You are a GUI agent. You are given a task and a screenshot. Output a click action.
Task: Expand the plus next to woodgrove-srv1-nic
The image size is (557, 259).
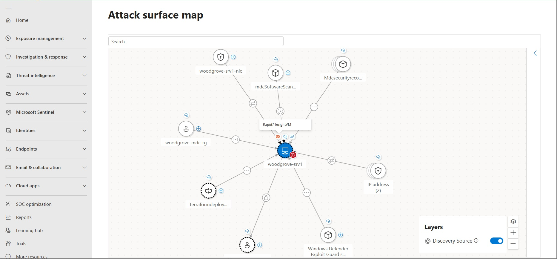(233, 57)
